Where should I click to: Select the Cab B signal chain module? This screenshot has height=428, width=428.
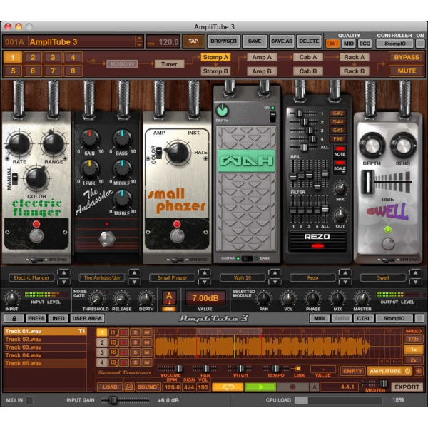pyautogui.click(x=308, y=71)
